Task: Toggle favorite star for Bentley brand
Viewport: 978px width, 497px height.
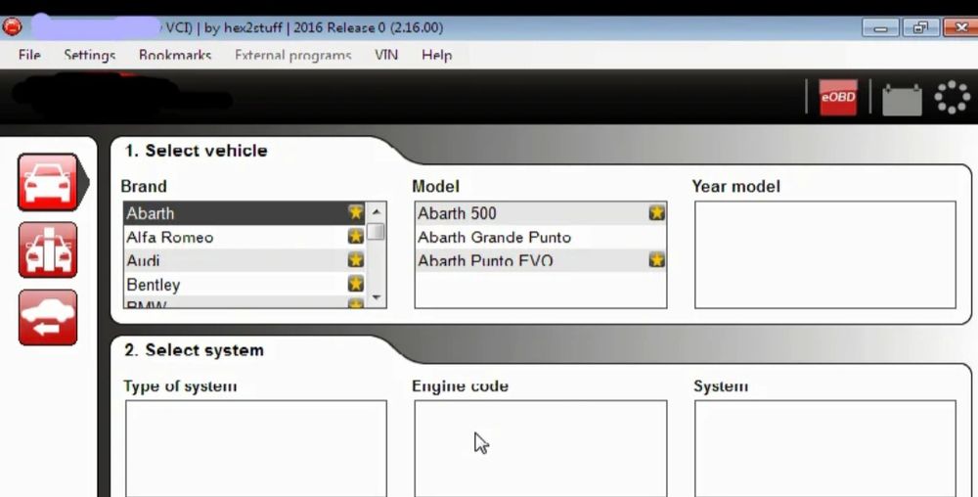Action: [x=356, y=284]
